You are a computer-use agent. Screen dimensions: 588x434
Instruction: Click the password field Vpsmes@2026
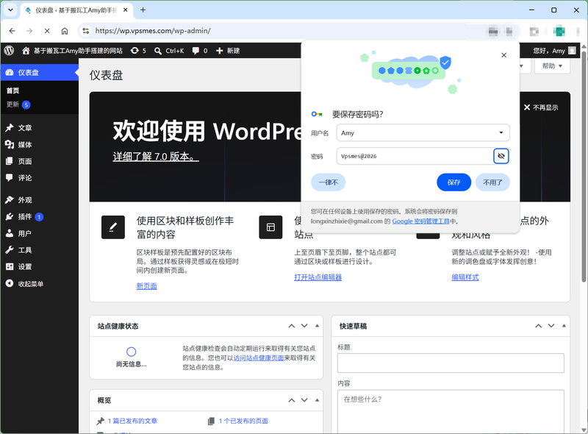[x=415, y=156]
